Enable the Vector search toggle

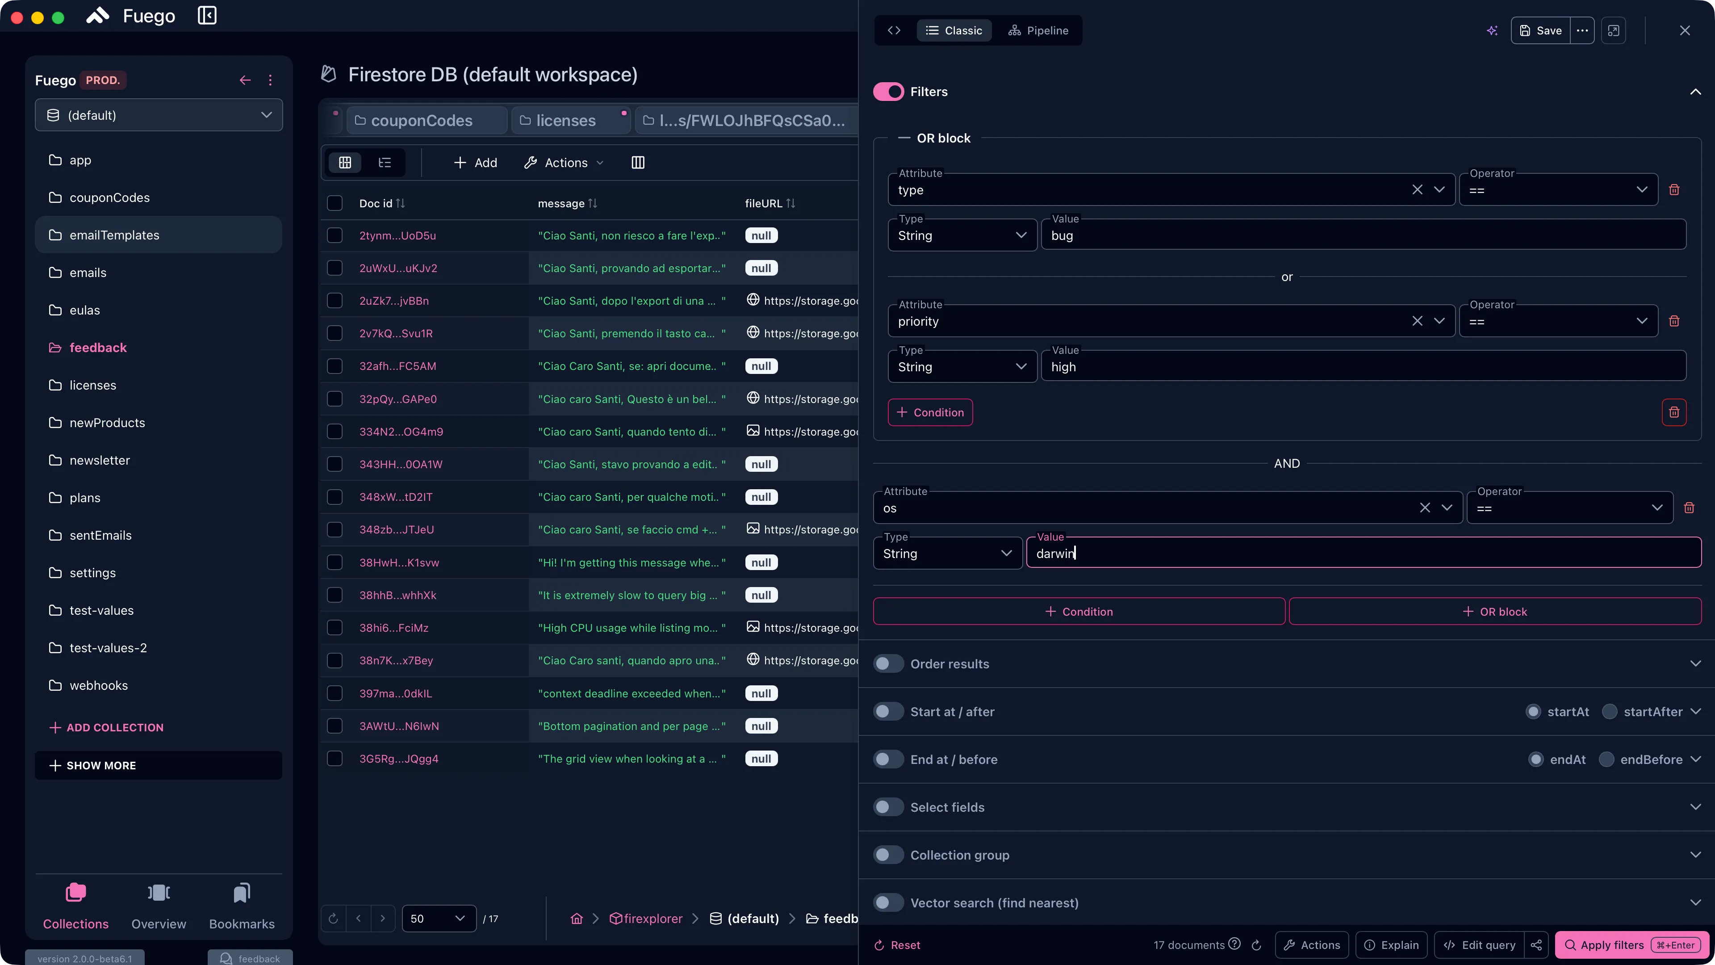(889, 902)
